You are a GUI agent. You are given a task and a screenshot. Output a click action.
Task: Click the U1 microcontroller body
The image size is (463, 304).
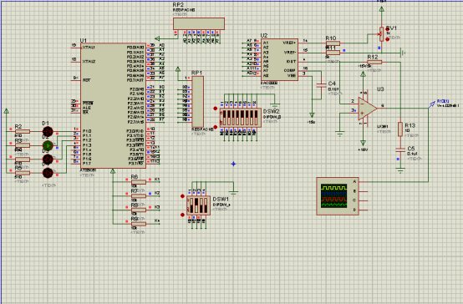point(114,106)
